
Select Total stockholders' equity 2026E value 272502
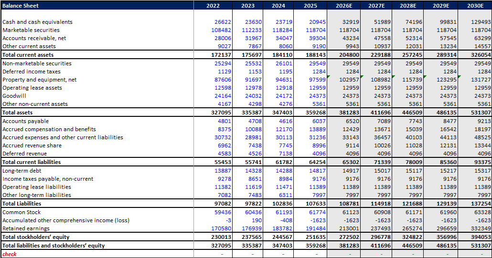click(x=349, y=237)
